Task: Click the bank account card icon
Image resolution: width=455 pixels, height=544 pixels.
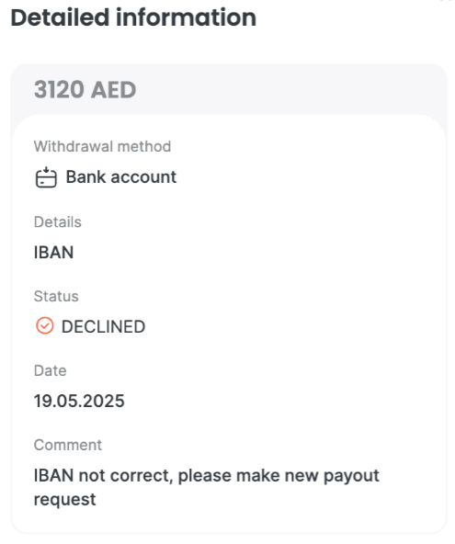Action: point(46,177)
